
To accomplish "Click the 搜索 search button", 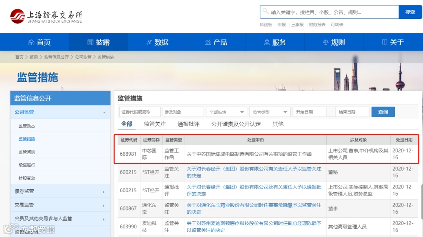I will (x=410, y=12).
